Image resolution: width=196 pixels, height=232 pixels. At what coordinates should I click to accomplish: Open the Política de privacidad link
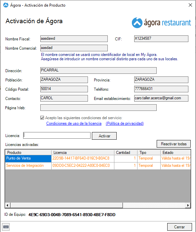(125, 123)
